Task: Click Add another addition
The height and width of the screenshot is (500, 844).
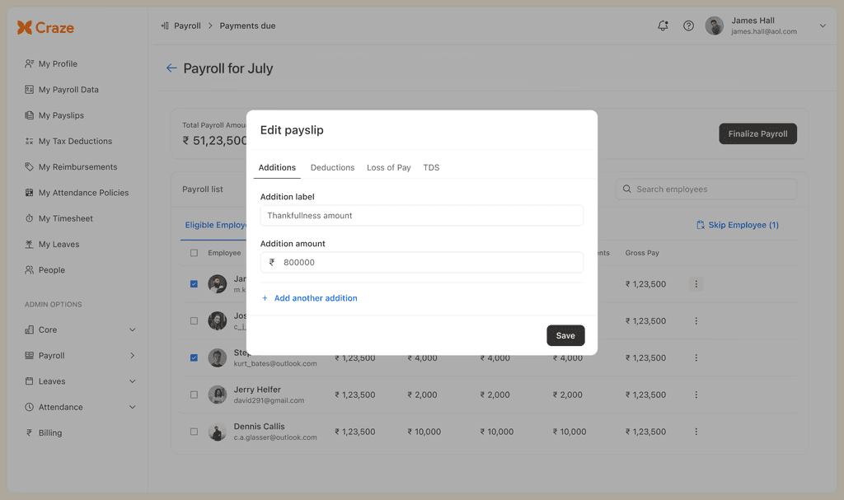Action: (310, 297)
